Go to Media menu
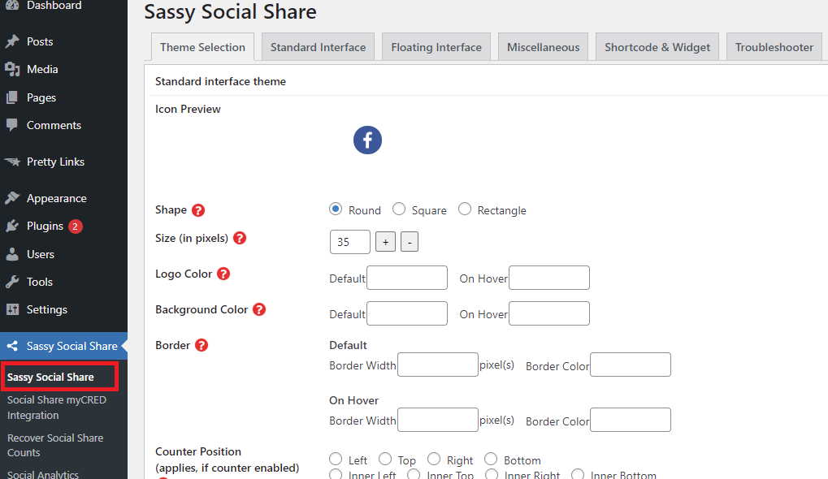The height and width of the screenshot is (479, 828). pos(42,69)
